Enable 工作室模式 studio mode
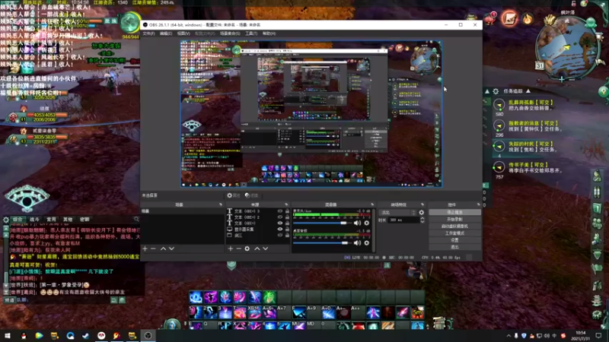The height and width of the screenshot is (342, 609). click(x=454, y=233)
